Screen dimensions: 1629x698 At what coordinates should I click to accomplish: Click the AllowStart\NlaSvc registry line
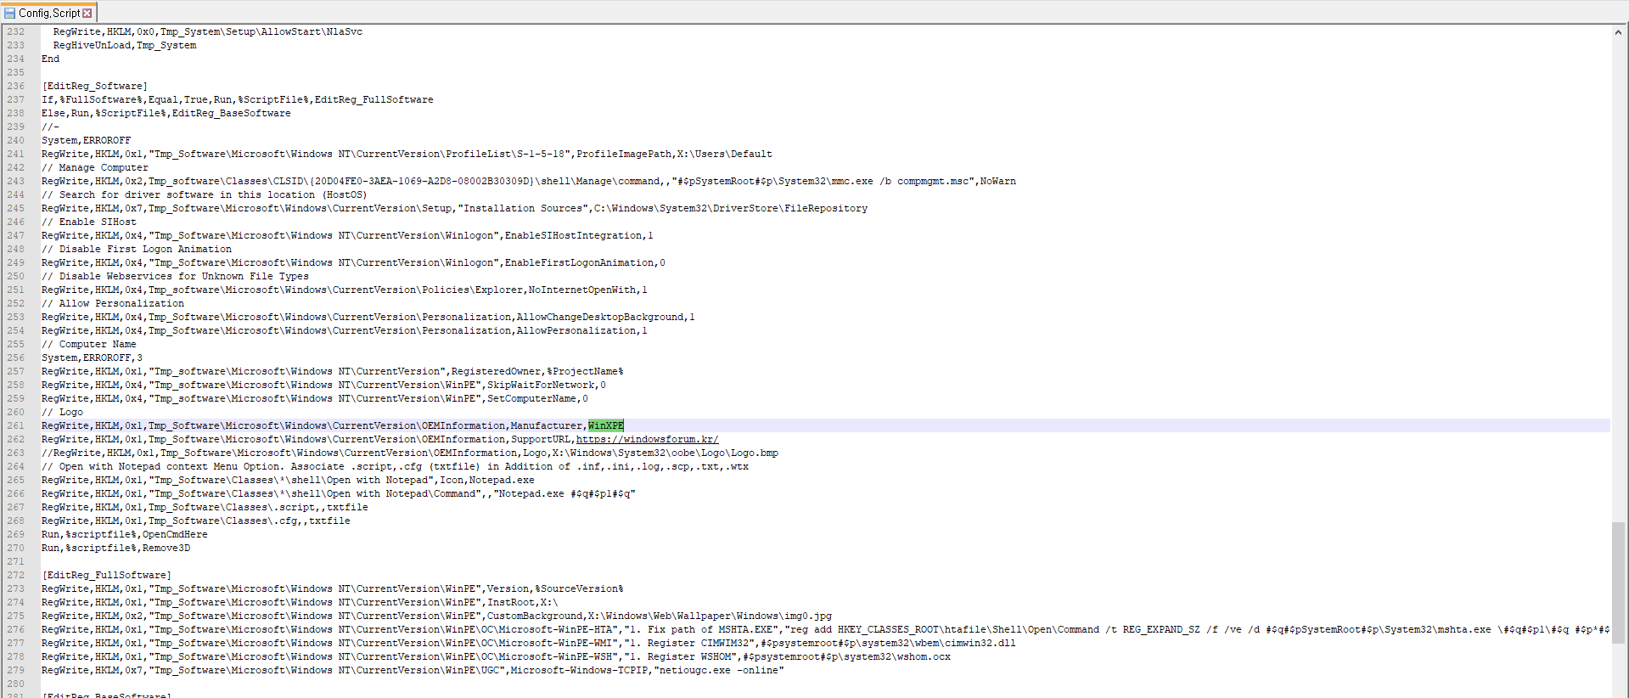207,31
